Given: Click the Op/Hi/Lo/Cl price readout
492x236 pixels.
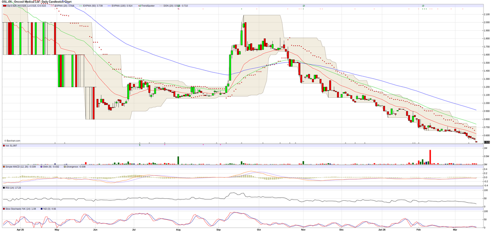Looking at the screenshot, I should pos(26,6).
